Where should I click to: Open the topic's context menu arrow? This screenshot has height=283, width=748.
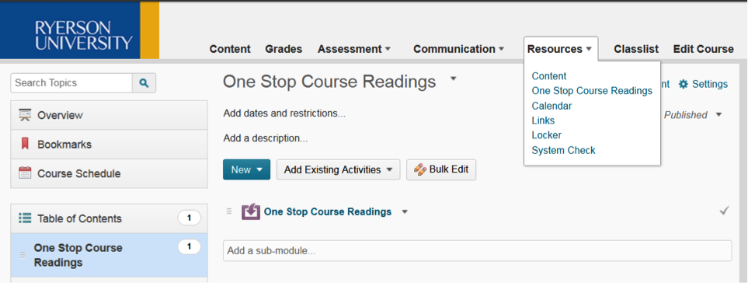pos(405,212)
